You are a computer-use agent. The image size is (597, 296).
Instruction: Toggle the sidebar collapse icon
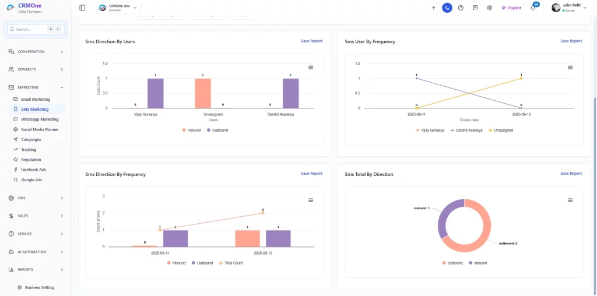(82, 8)
